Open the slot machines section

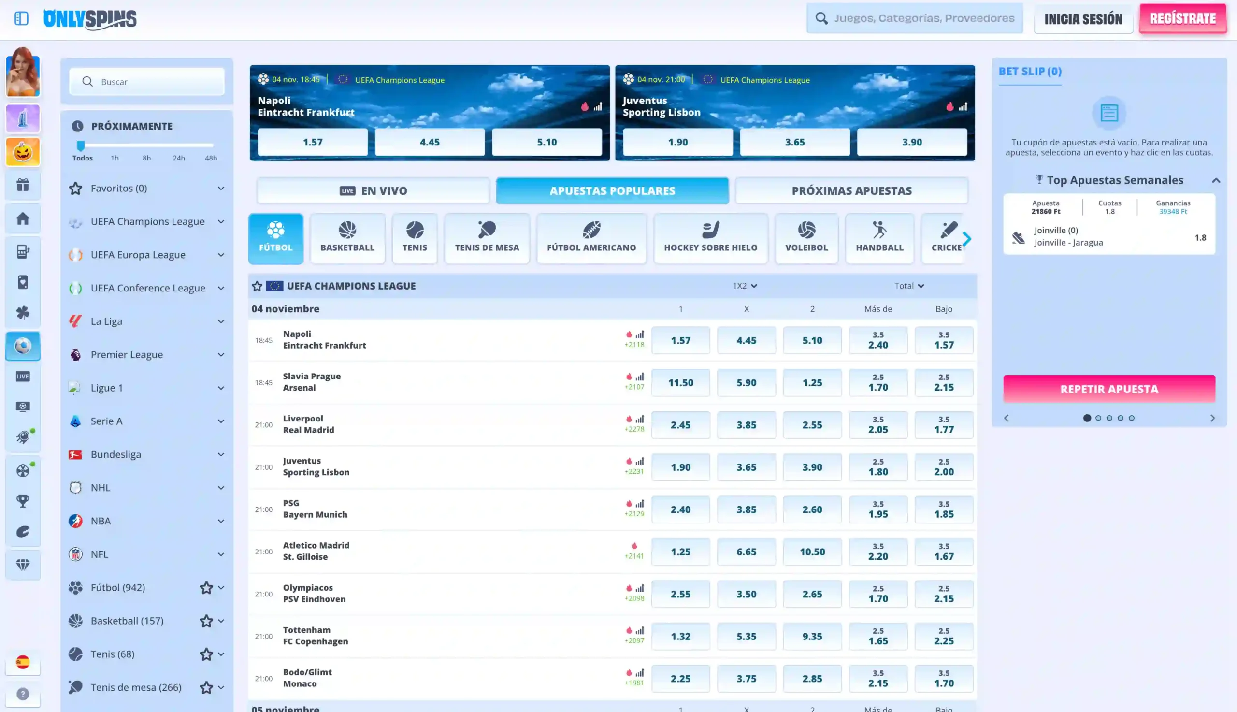23,251
